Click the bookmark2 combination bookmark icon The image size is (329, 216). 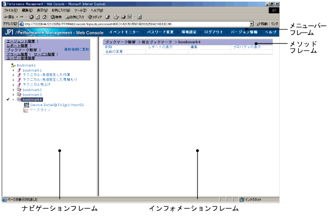coord(19,90)
